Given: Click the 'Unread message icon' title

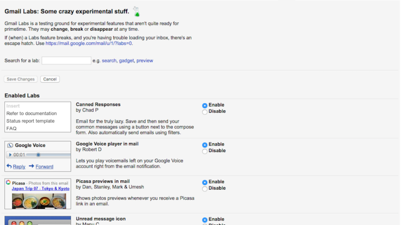Looking at the screenshot, I should pos(101,219).
